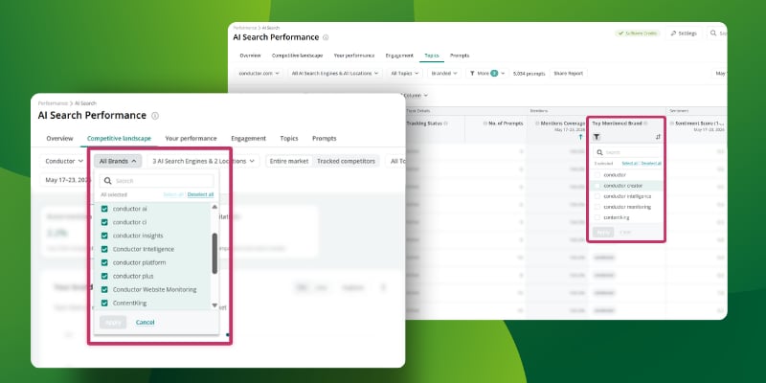Check the contentking checkbox in Top Mentioned Brand filter
This screenshot has height=383, width=766.
(597, 217)
